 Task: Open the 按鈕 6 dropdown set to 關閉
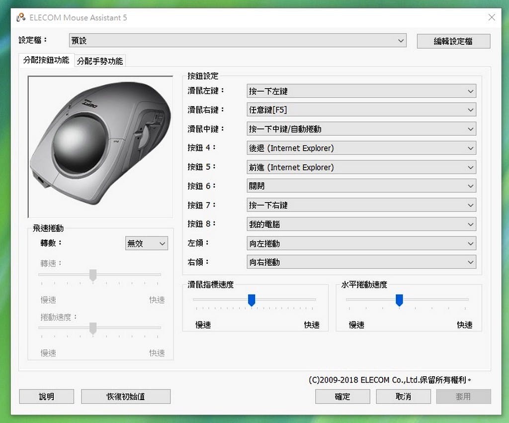click(361, 186)
